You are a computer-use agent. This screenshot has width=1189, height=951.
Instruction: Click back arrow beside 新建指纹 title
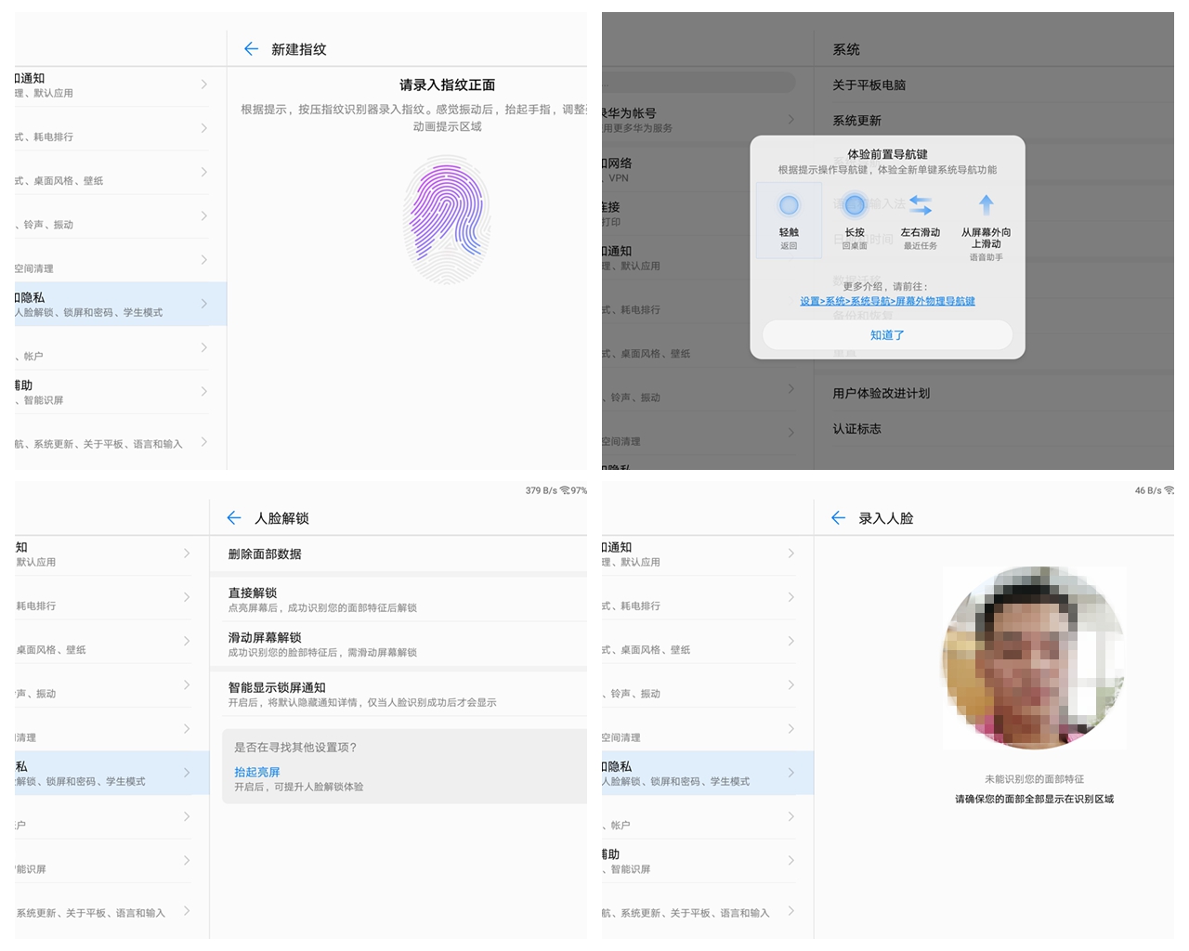coord(251,49)
